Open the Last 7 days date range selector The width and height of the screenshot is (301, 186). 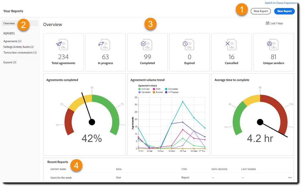[x=275, y=23]
